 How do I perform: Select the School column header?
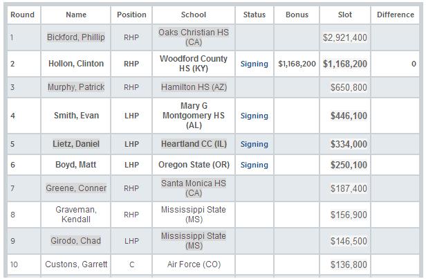coord(194,15)
